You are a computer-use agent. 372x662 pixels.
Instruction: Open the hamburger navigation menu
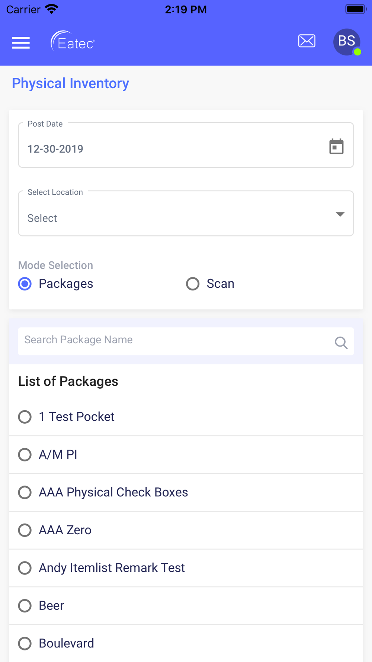pyautogui.click(x=21, y=43)
